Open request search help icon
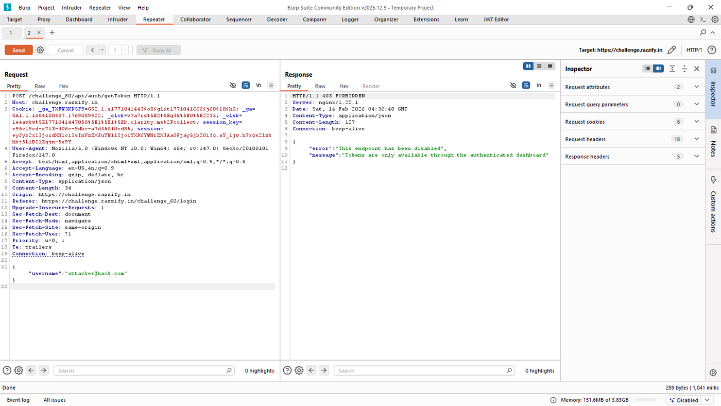Screen dimensions: 721x406 coord(7,370)
